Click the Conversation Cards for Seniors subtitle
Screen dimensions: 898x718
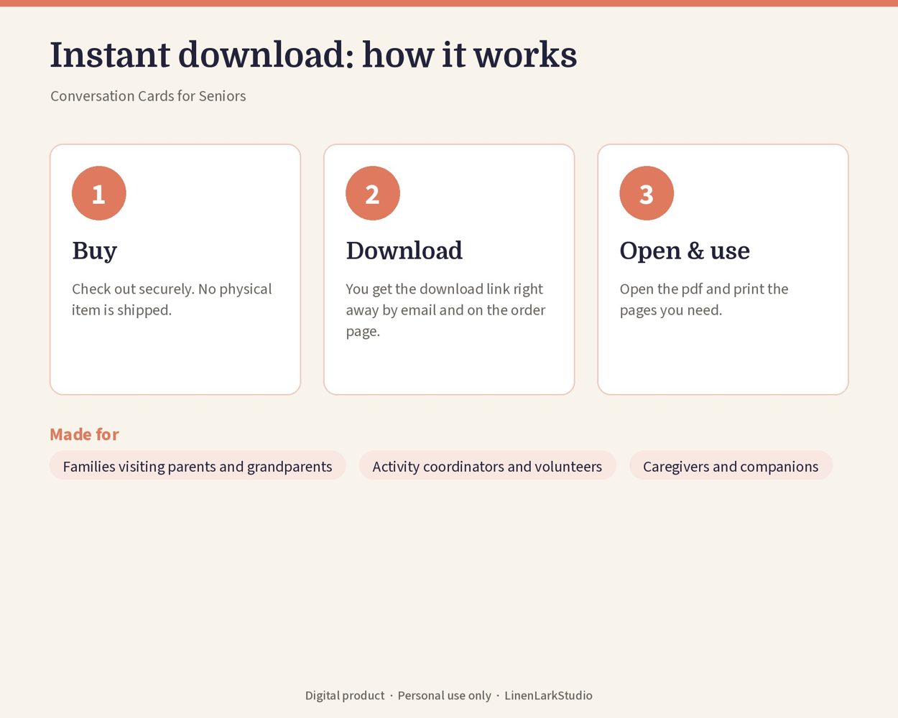click(x=148, y=95)
